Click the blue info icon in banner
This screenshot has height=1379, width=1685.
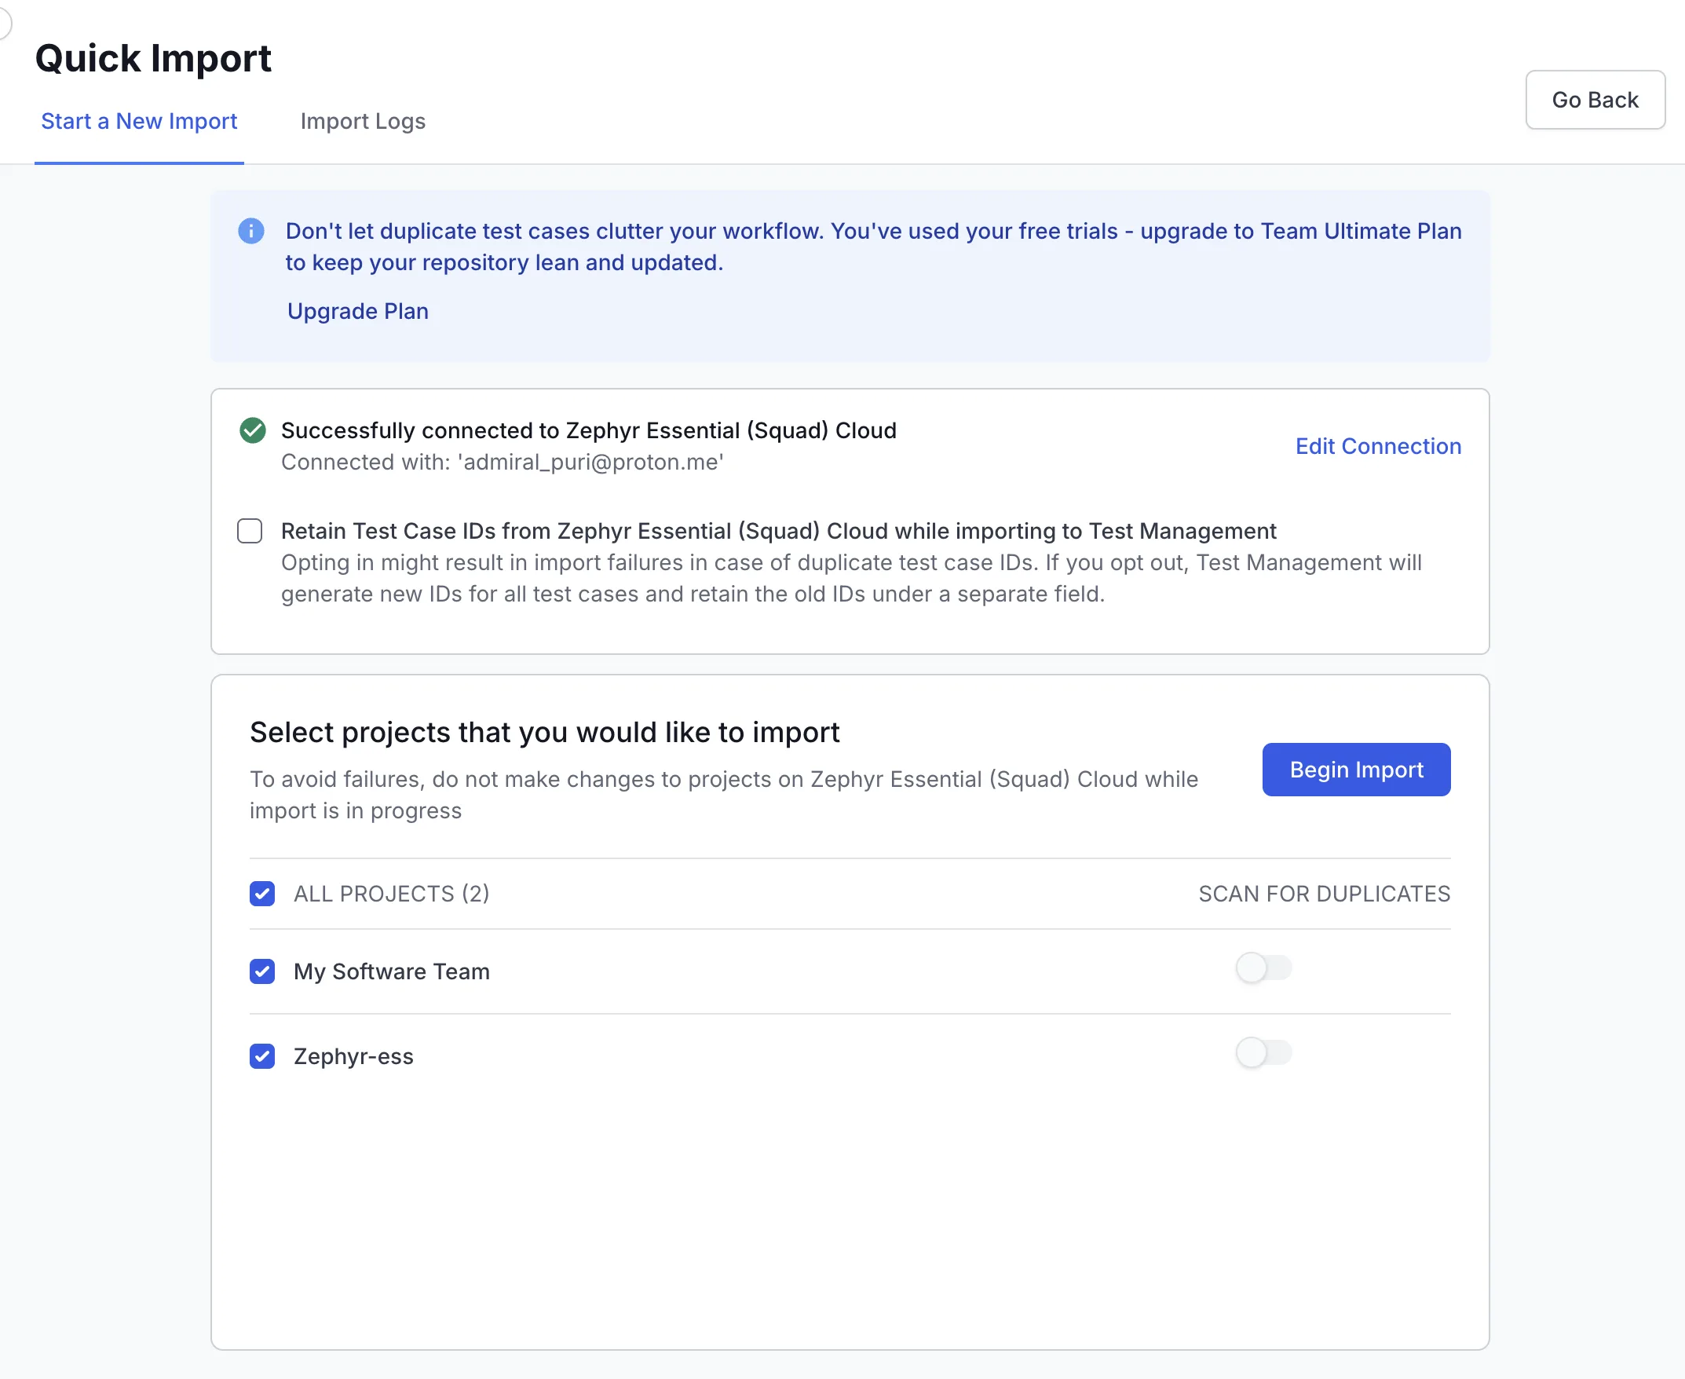tap(251, 230)
